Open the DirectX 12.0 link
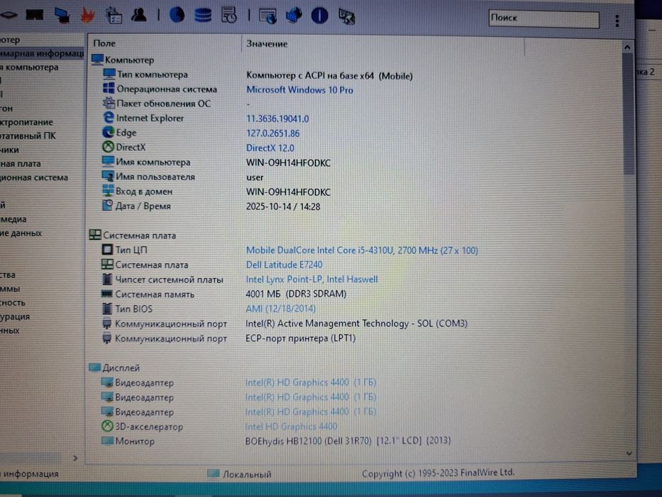This screenshot has width=662, height=497. [x=270, y=148]
